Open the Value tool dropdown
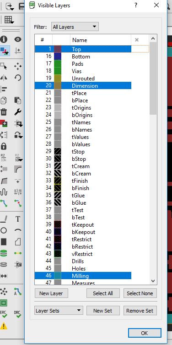 (18, 158)
